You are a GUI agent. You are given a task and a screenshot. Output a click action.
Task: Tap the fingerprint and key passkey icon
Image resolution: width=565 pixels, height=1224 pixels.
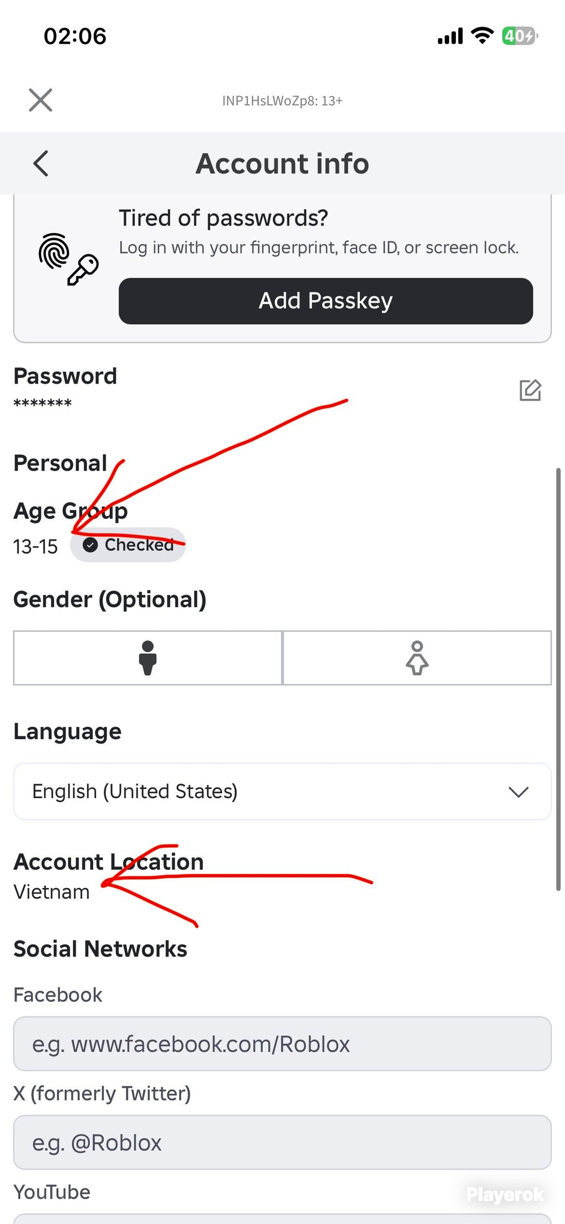(x=68, y=259)
